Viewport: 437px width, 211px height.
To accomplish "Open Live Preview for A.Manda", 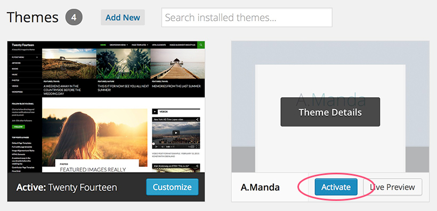I will [393, 187].
